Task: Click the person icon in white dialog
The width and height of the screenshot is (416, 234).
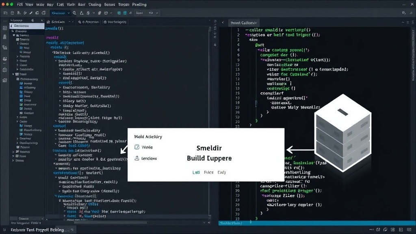Action: point(137,158)
